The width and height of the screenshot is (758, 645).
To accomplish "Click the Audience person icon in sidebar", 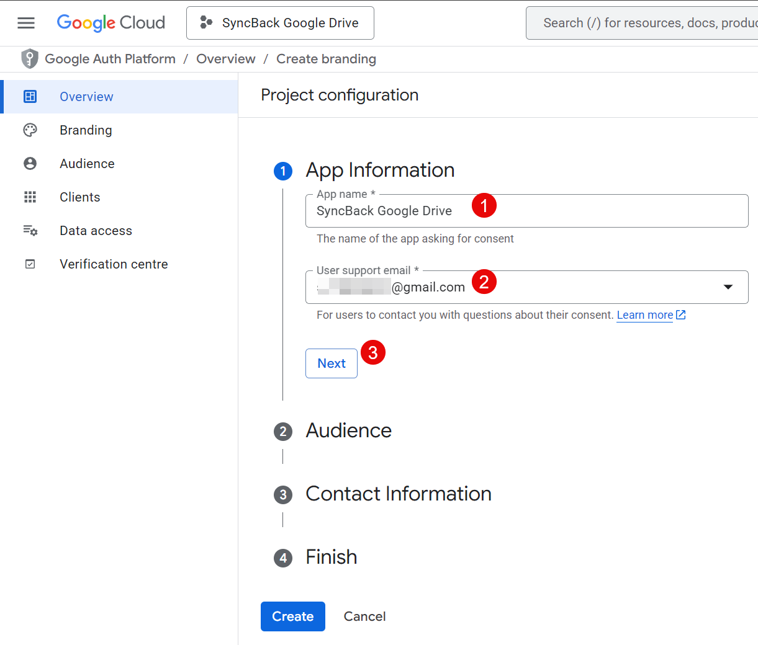I will click(x=30, y=164).
